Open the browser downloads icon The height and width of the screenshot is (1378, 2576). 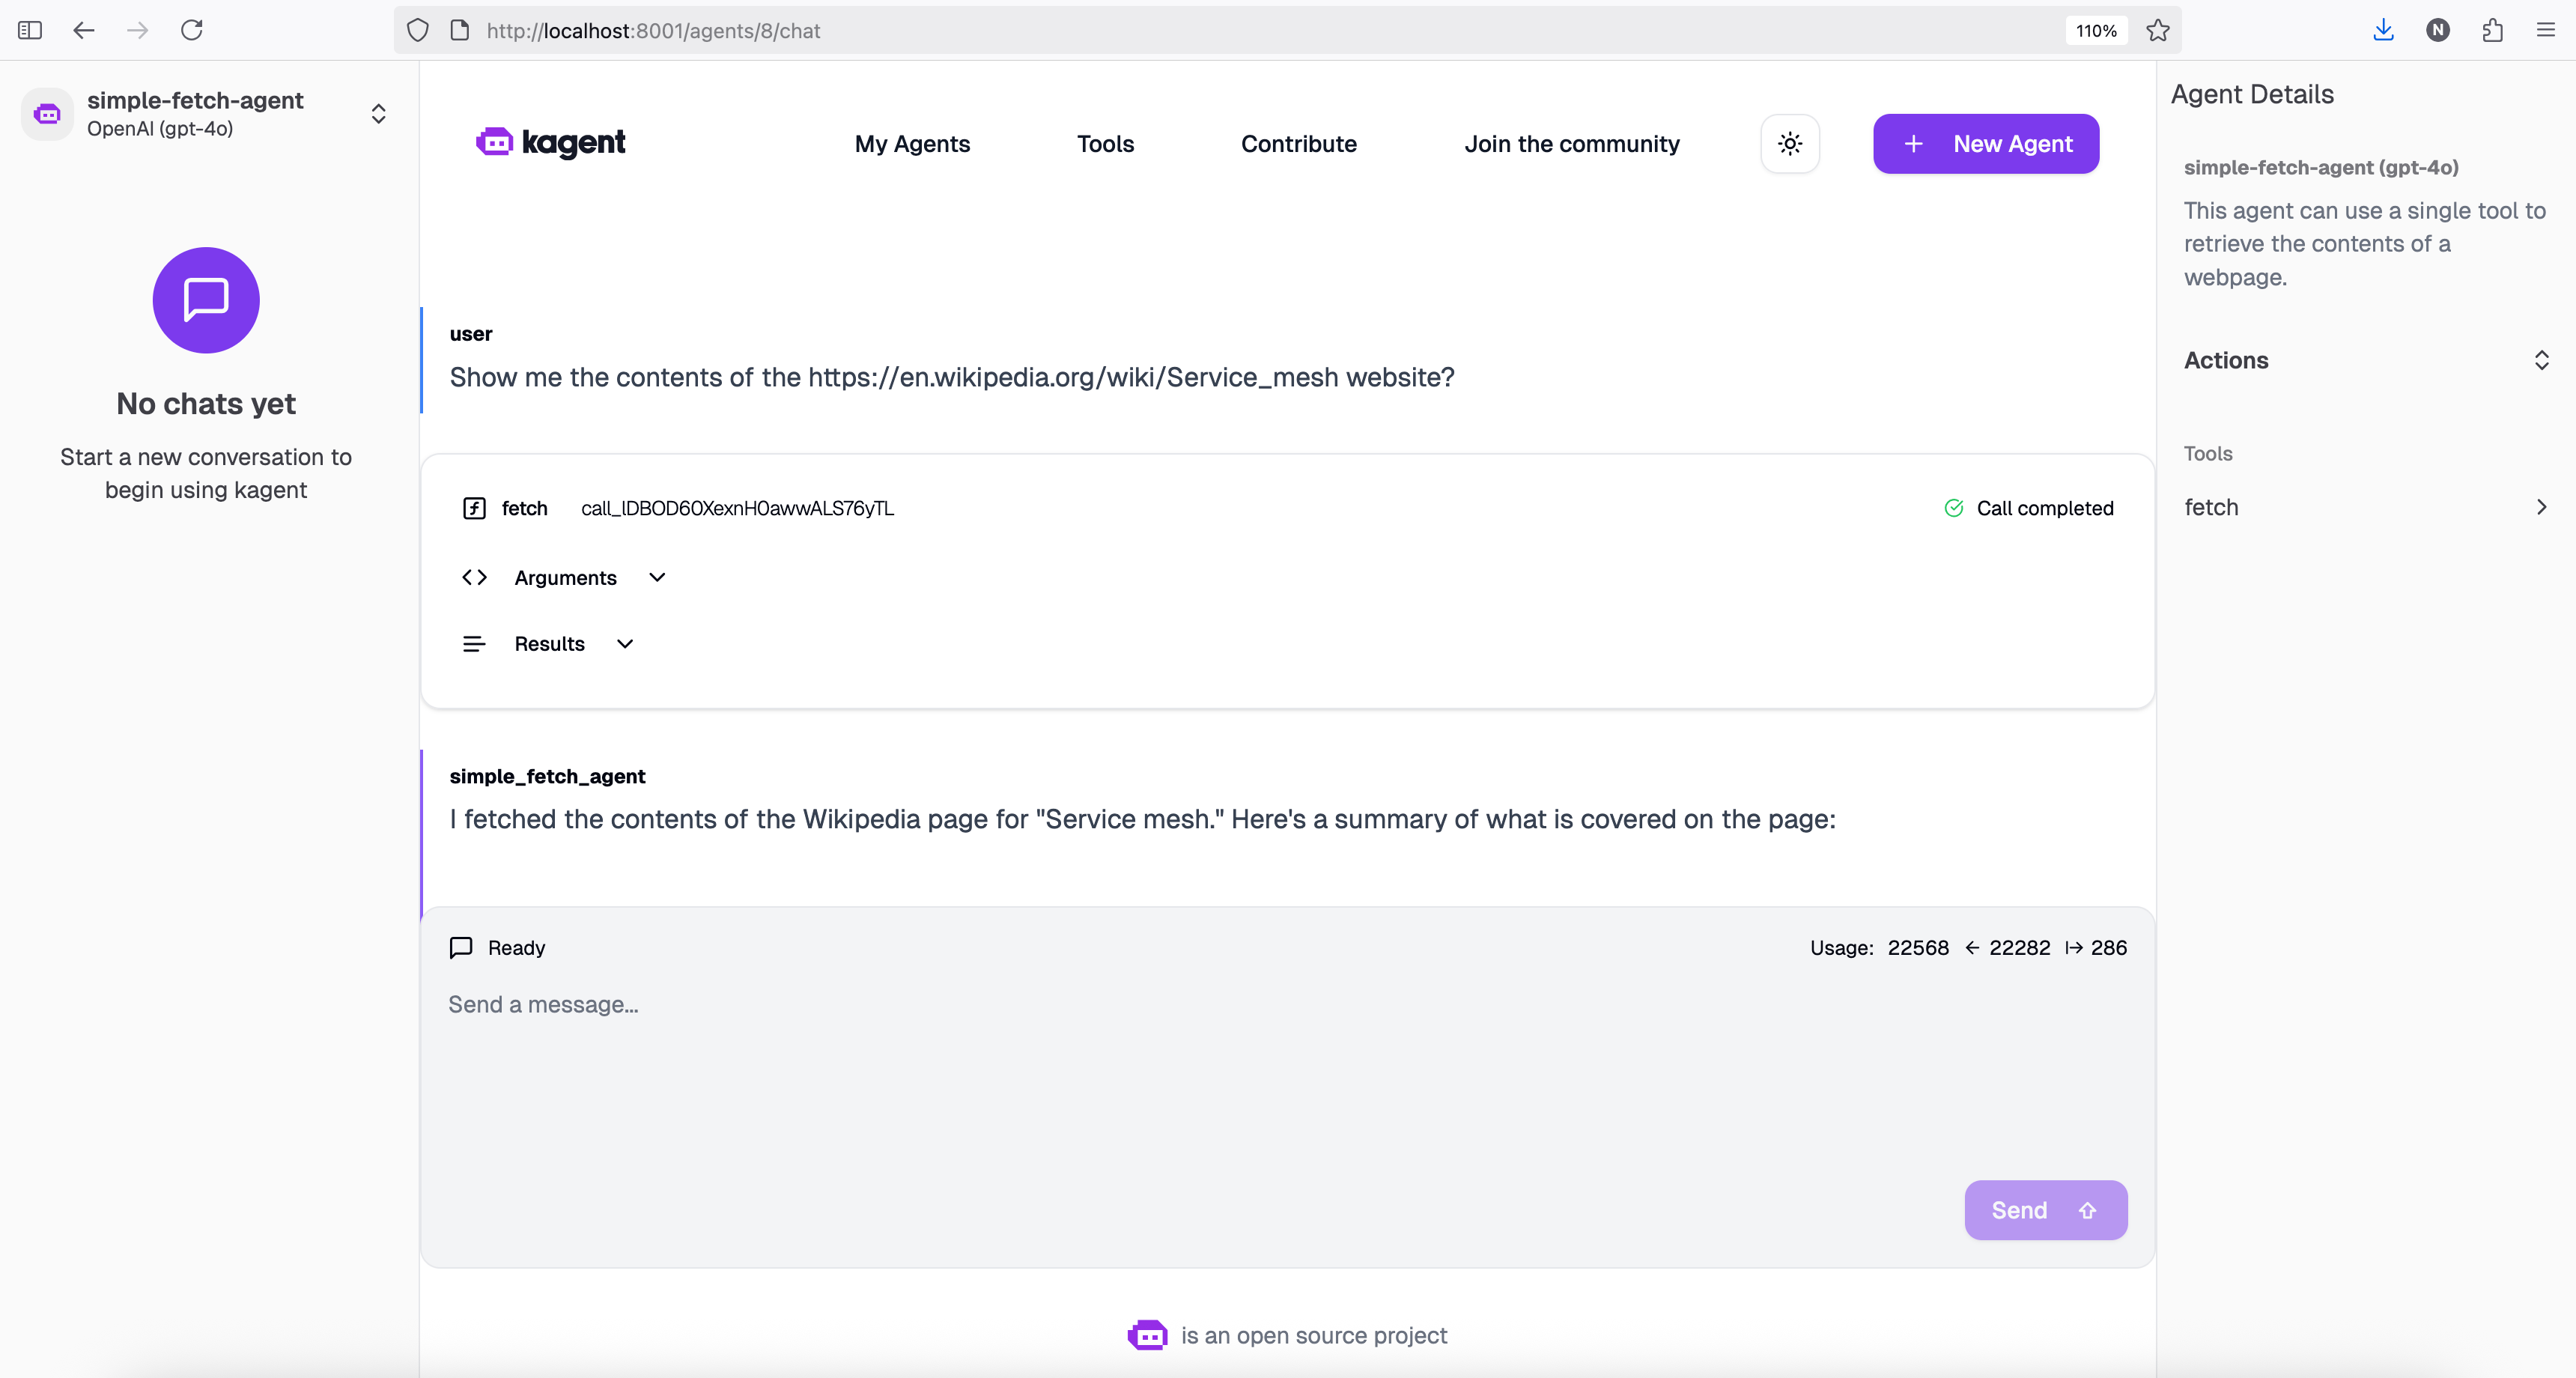pos(2383,30)
